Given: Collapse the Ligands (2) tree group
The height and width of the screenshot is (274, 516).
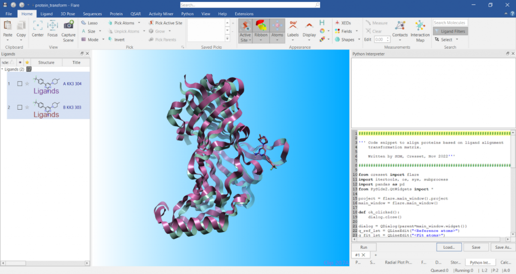Looking at the screenshot, I should (x=3, y=69).
